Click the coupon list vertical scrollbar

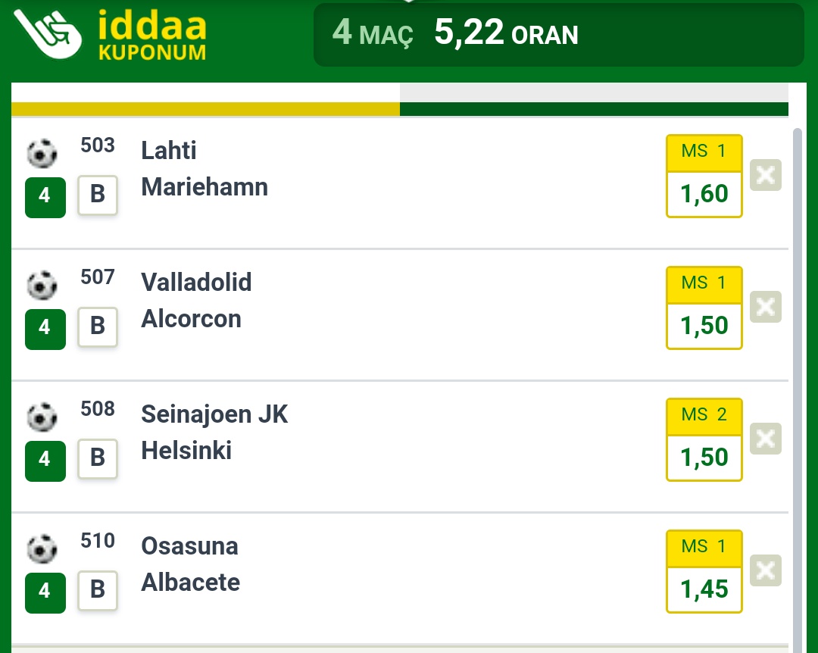pos(797,389)
